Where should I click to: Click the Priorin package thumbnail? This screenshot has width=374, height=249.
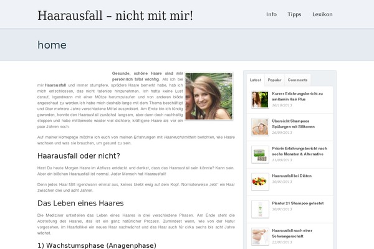(x=260, y=154)
